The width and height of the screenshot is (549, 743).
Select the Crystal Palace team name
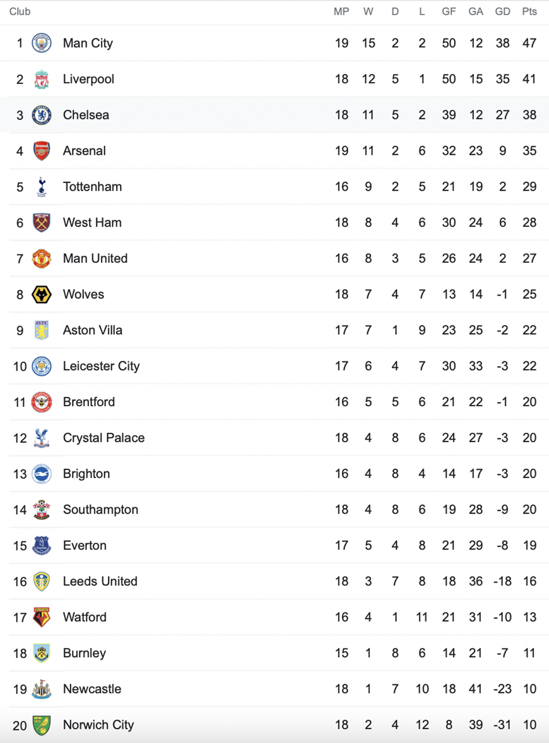tap(103, 438)
